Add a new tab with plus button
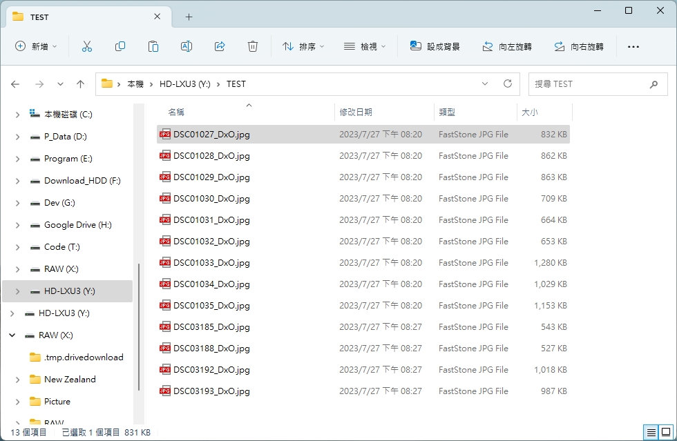The width and height of the screenshot is (677, 441). pos(189,17)
